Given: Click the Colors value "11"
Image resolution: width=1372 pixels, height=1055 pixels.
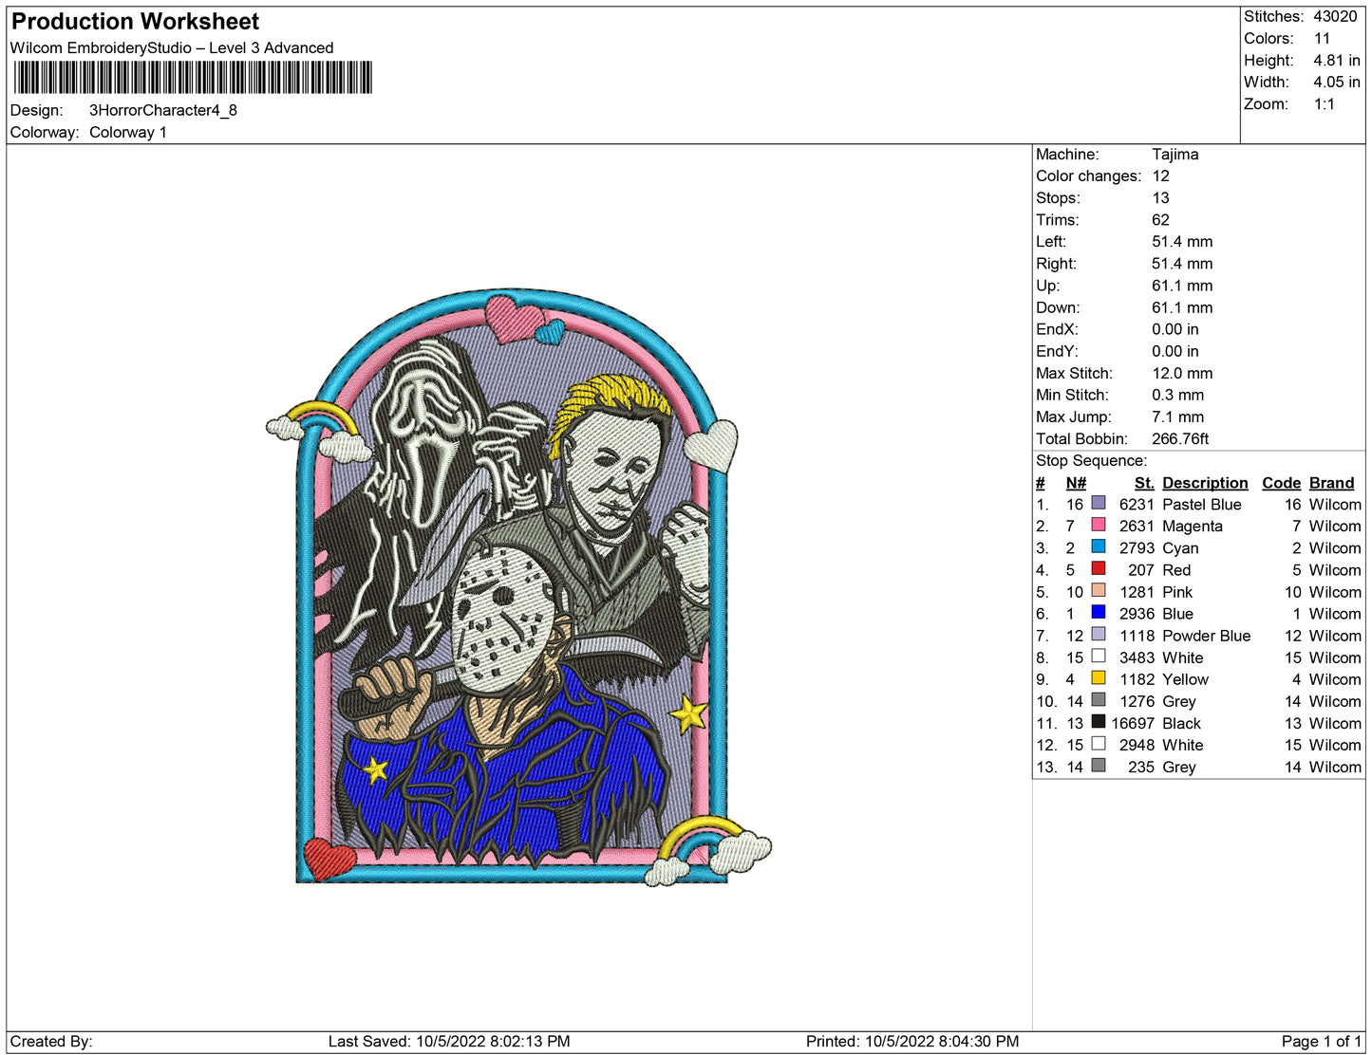Looking at the screenshot, I should 1322,38.
